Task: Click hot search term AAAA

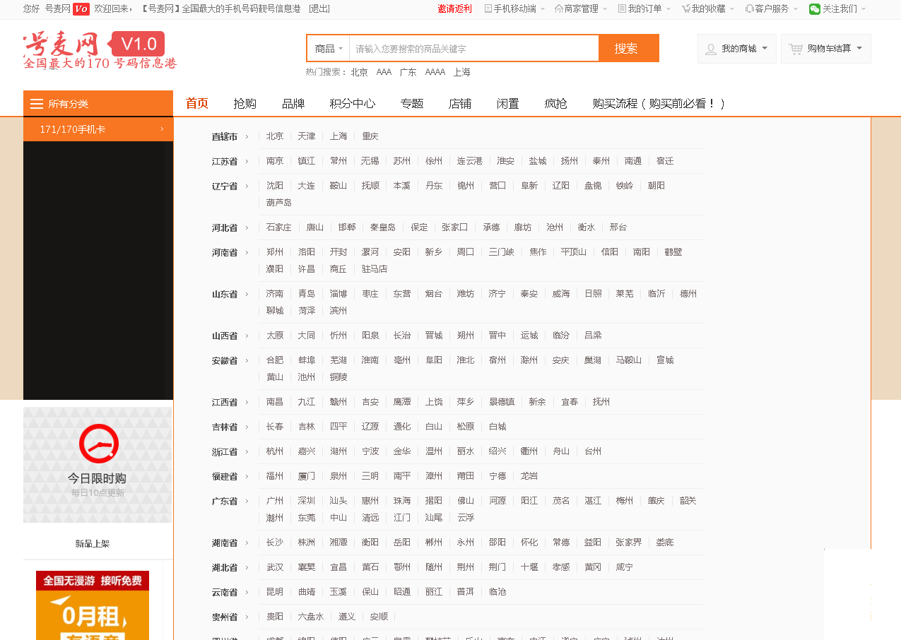Action: tap(435, 72)
